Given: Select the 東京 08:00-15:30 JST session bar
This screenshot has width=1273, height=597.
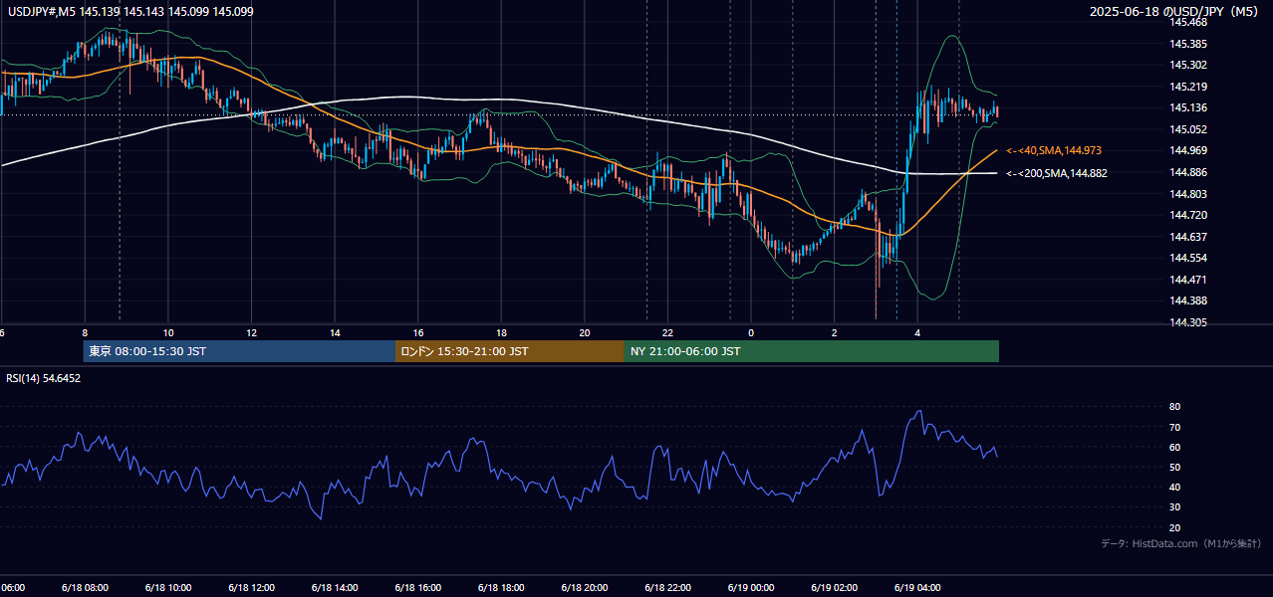Looking at the screenshot, I should (239, 351).
